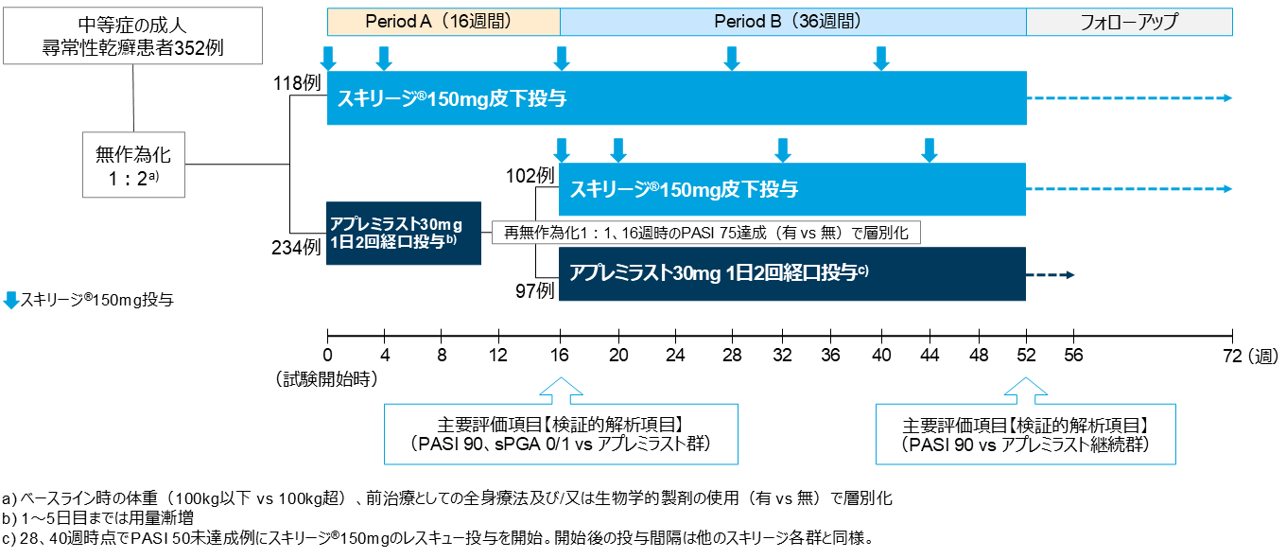The width and height of the screenshot is (1286, 558).
Task: Click footnote a) about ベースライン時の体重
Action: (447, 497)
